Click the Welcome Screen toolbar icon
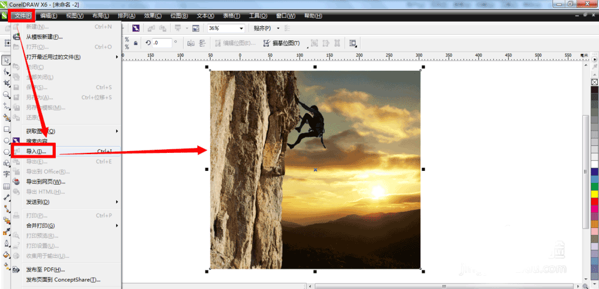 point(196,28)
